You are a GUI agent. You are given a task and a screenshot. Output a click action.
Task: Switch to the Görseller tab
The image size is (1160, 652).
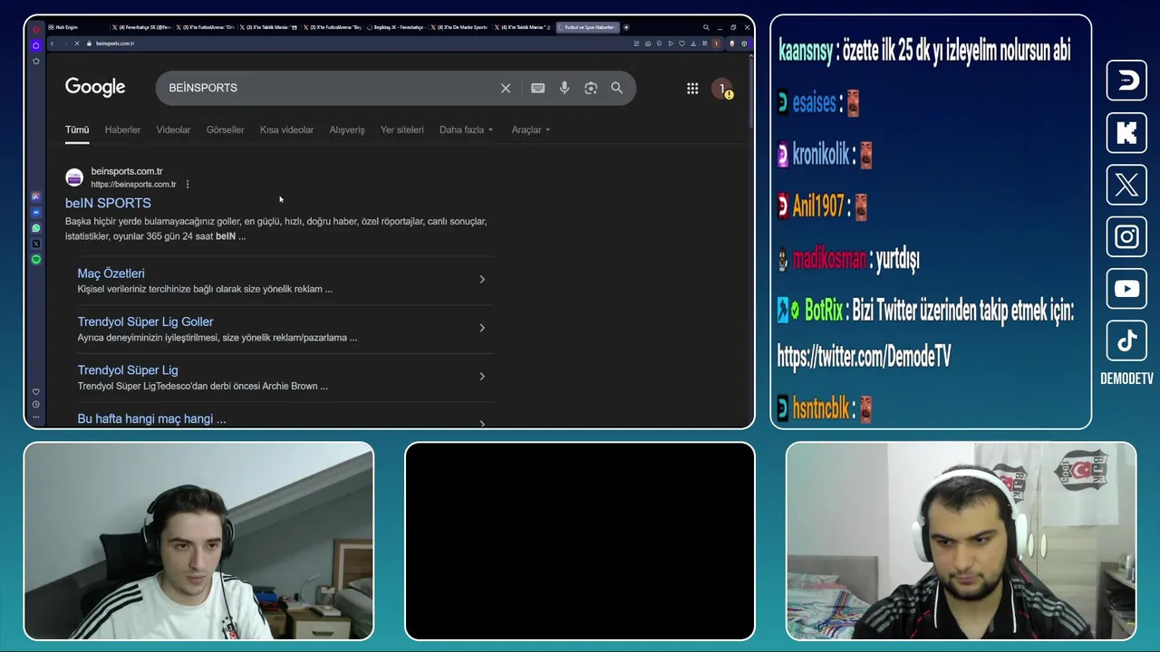tap(225, 129)
